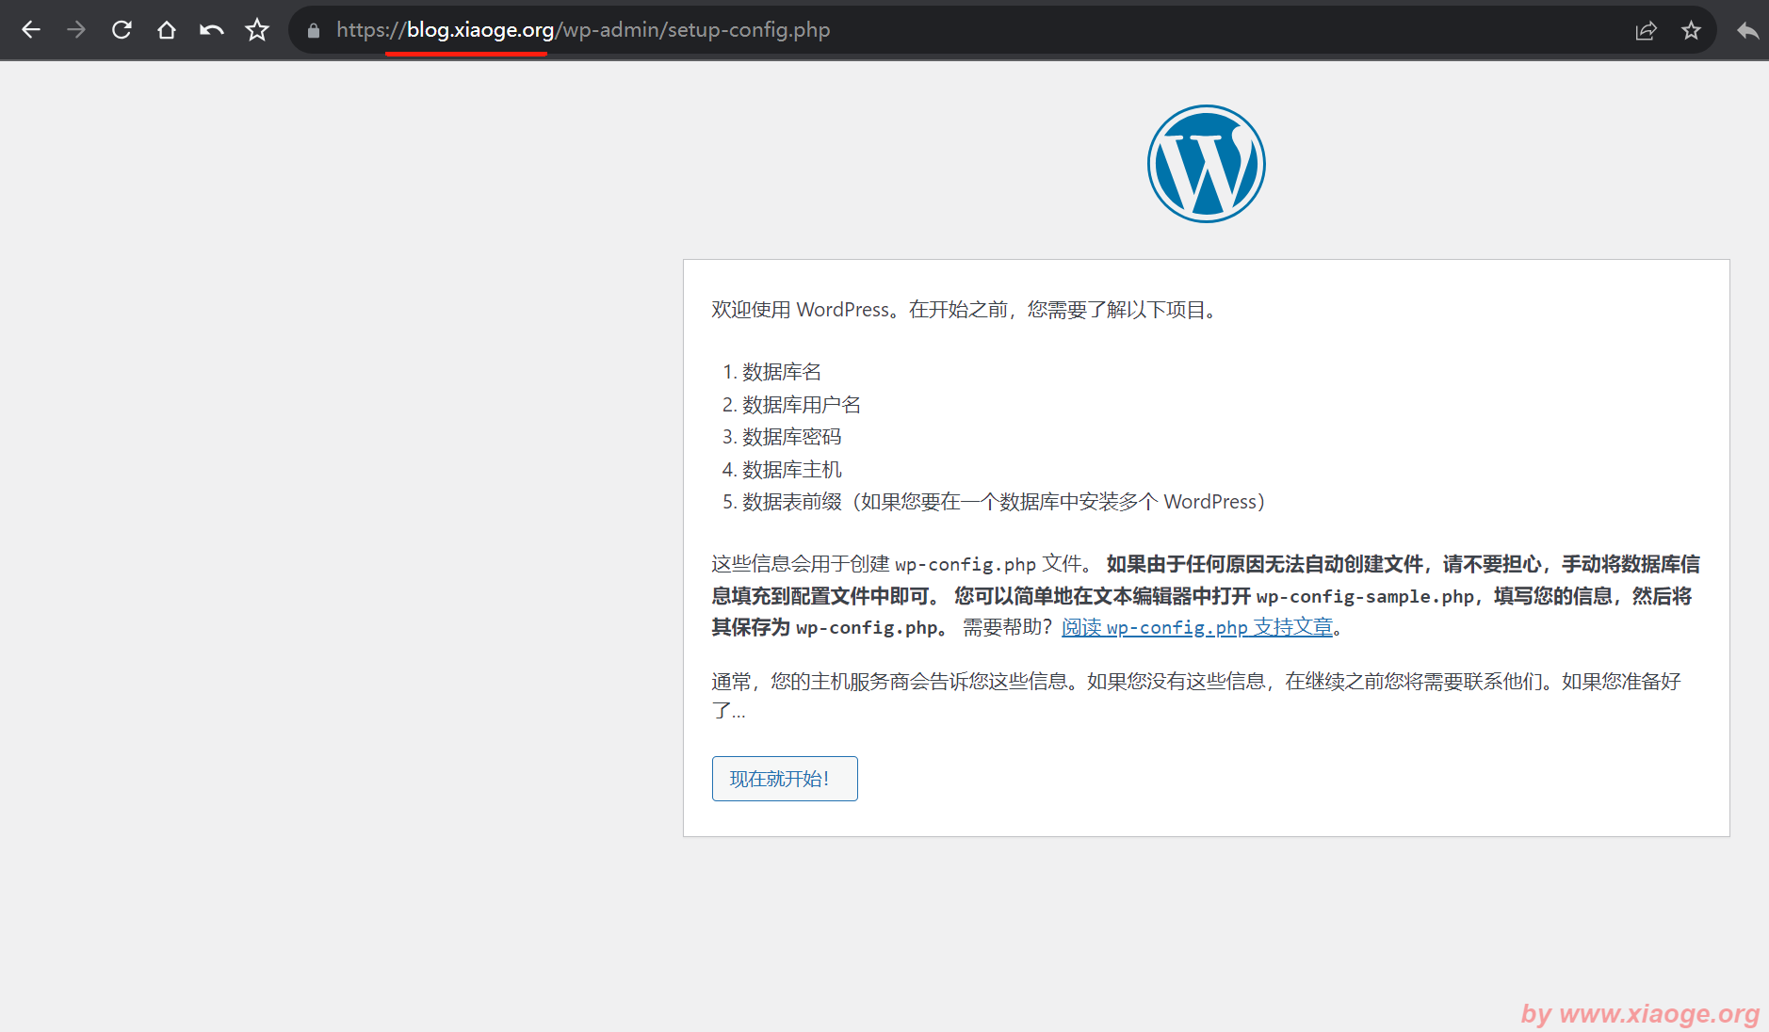Open the 阅读 wp-config.php 支持文章 link
1769x1032 pixels.
click(x=1196, y=627)
